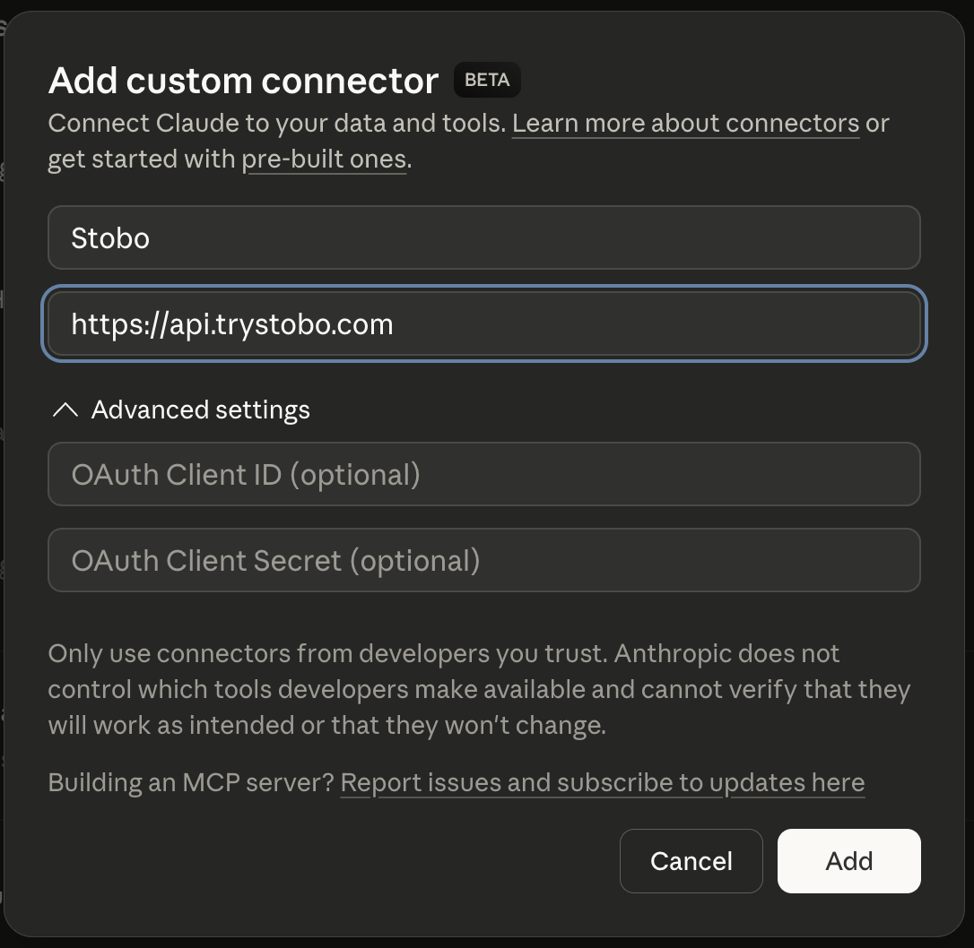
Task: Click the BETA badge label
Action: click(486, 80)
